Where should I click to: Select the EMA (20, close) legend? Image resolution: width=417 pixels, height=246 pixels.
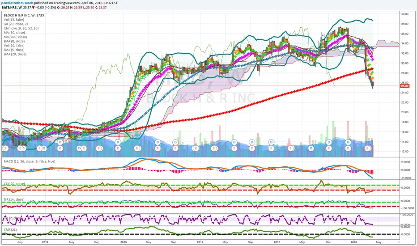[15, 54]
